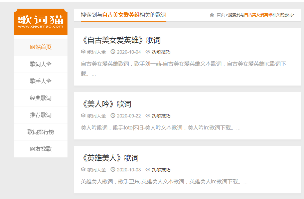The width and height of the screenshot is (304, 199).
Task: Click the 歌词大全 category link under 英雄美人
Action: tap(96, 170)
